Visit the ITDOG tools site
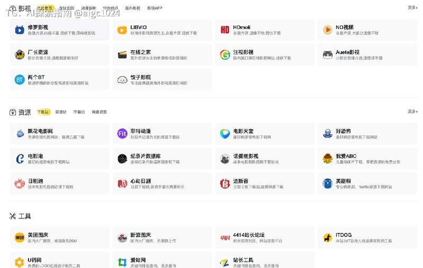 pyautogui.click(x=367, y=237)
